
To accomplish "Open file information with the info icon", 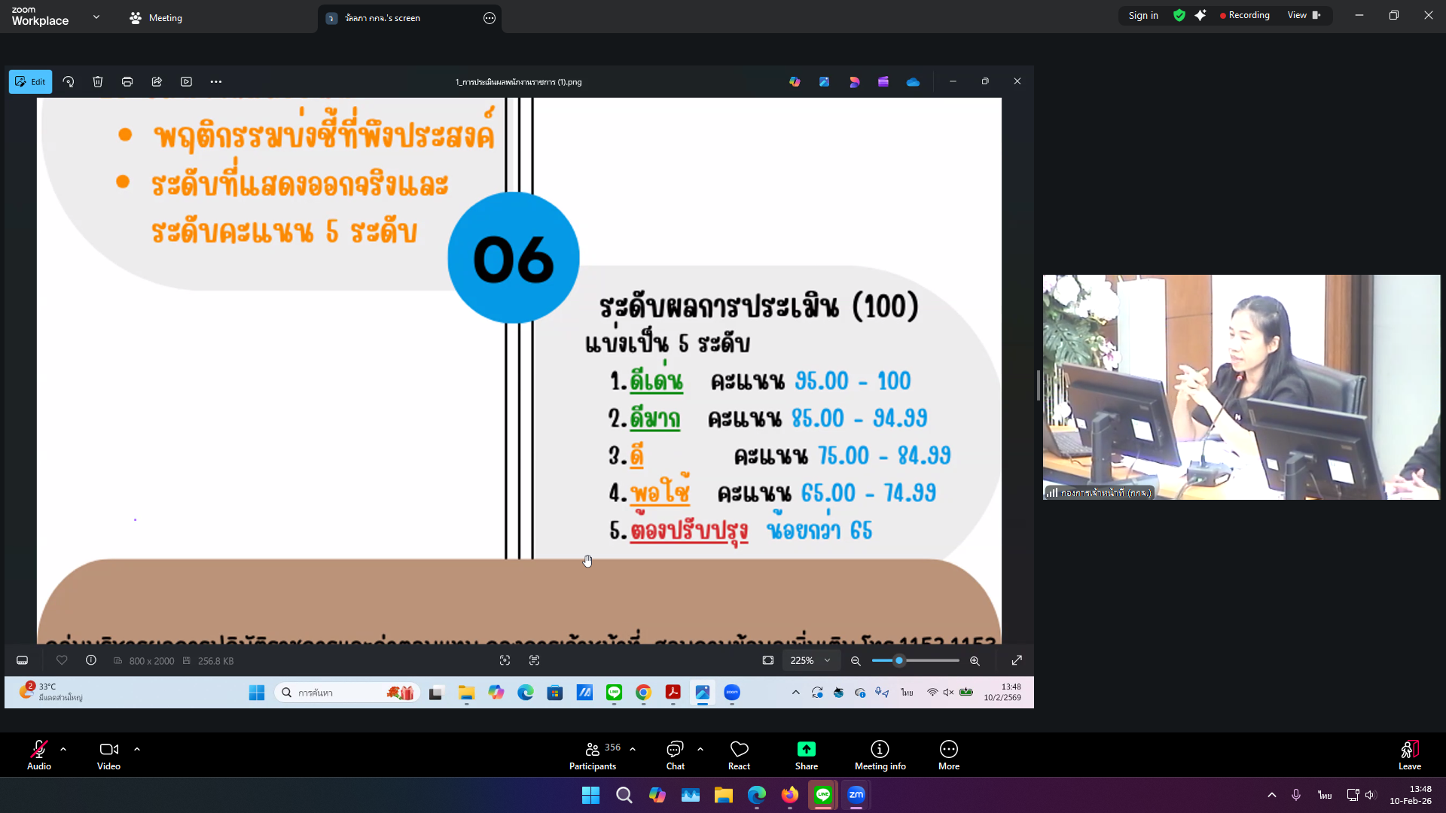I will 90,660.
